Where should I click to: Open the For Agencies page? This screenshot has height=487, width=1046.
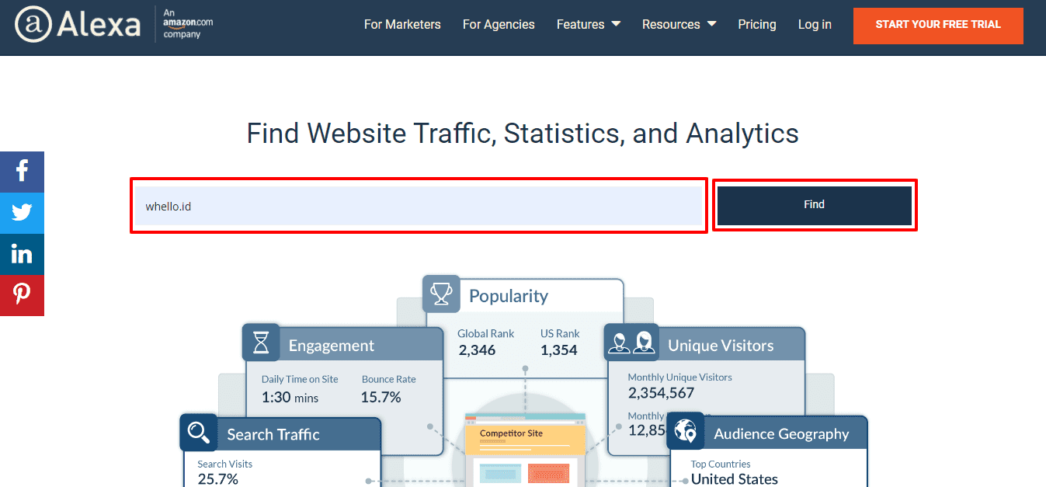tap(499, 25)
